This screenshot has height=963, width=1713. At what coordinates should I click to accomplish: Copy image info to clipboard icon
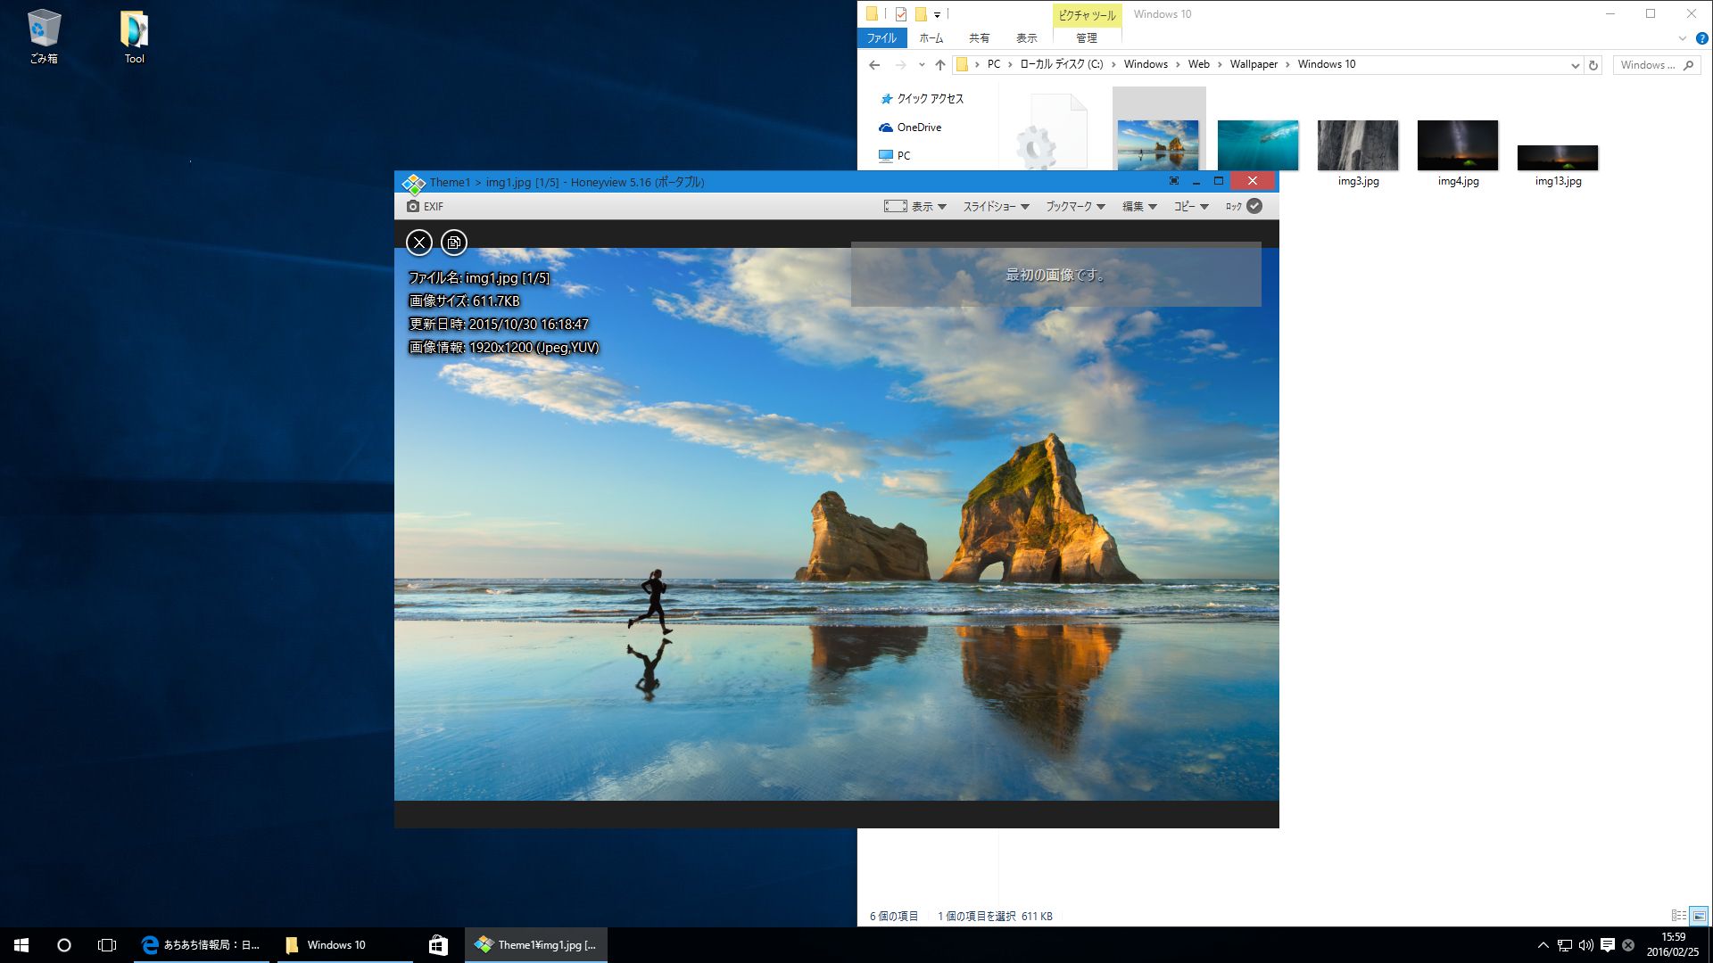(x=454, y=243)
